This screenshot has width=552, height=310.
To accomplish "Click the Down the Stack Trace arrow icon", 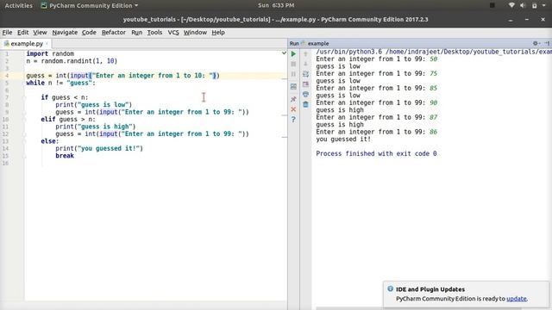I will click(x=305, y=64).
